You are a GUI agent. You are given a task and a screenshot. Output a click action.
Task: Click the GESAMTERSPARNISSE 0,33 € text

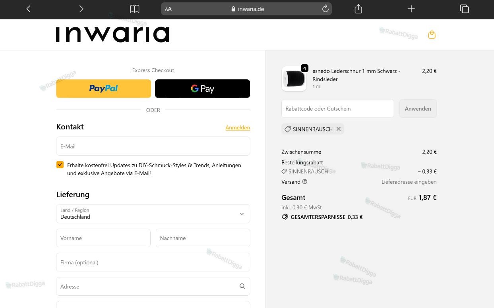[326, 217]
